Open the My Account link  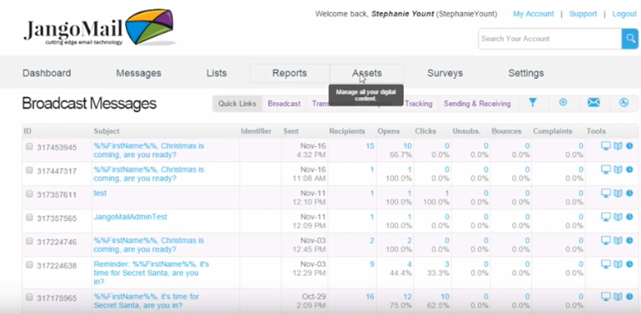(534, 14)
